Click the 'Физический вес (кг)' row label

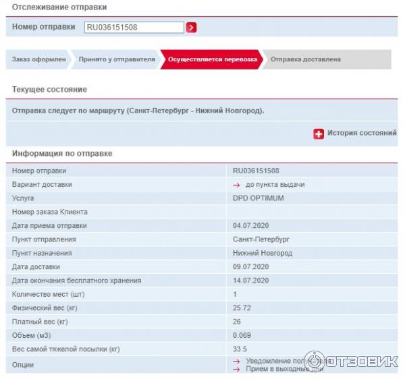click(x=45, y=308)
